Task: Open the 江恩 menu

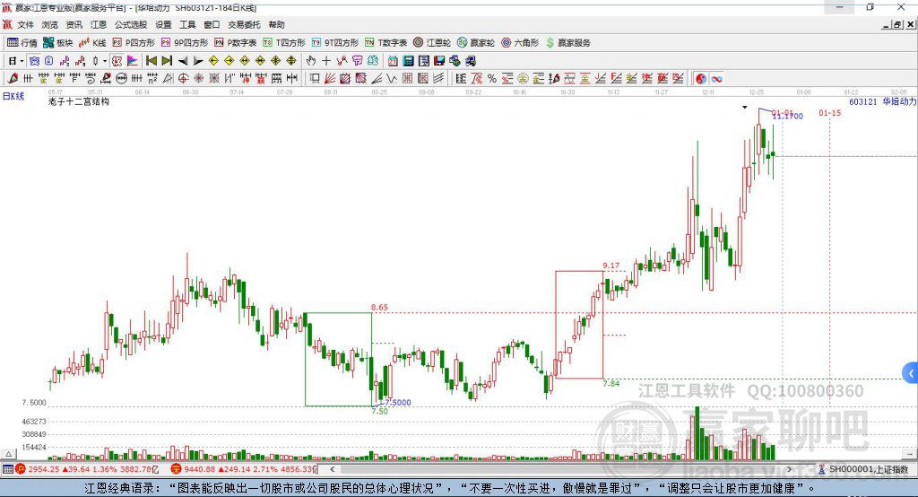Action: tap(99, 24)
